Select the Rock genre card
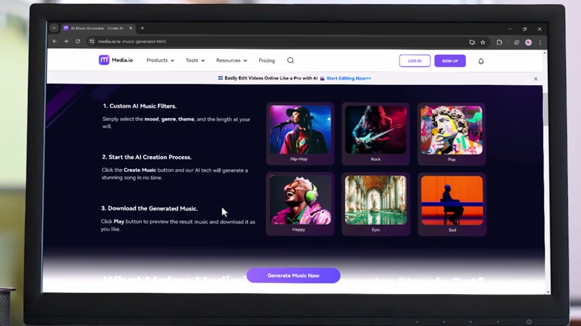This screenshot has height=326, width=581. (x=376, y=134)
